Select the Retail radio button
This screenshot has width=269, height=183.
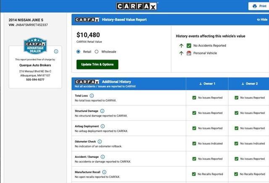(79, 52)
